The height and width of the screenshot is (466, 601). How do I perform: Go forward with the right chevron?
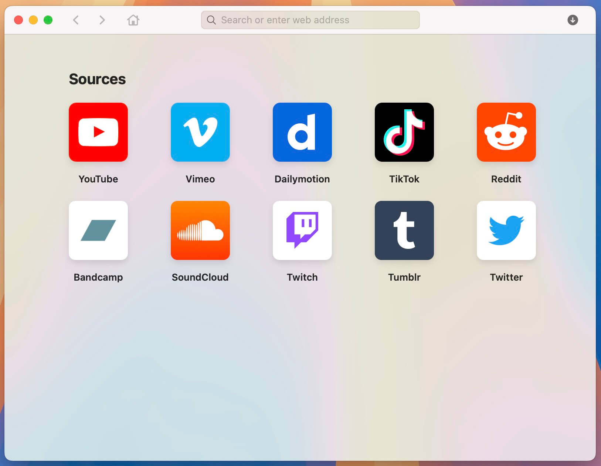click(x=102, y=20)
